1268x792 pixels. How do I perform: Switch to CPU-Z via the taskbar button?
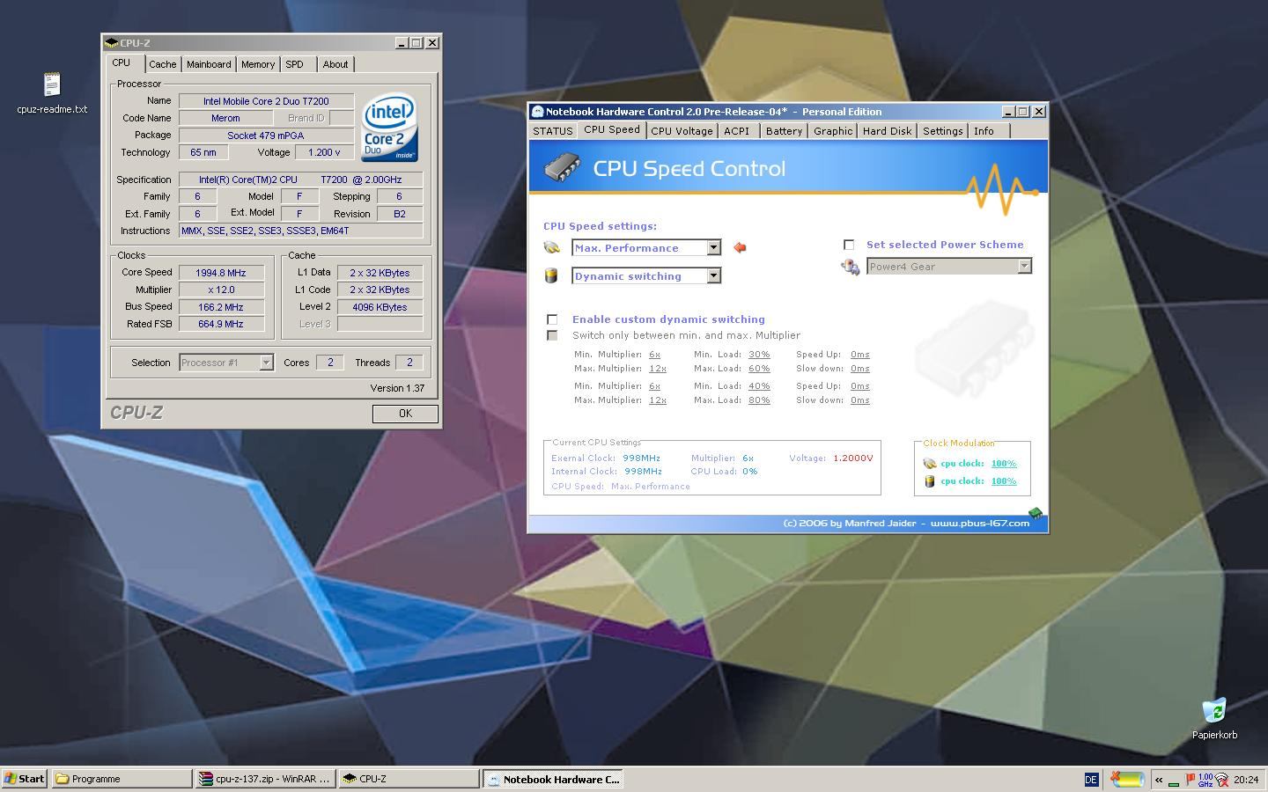pyautogui.click(x=409, y=779)
